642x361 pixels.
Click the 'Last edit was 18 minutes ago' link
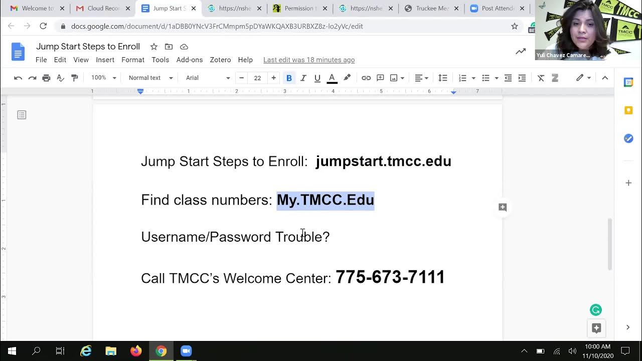309,60
